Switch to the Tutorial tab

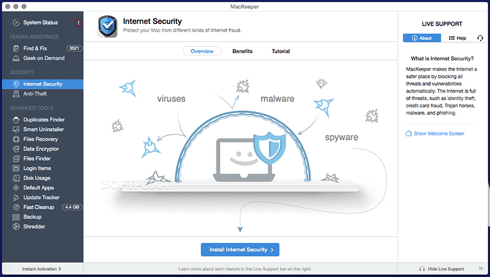click(x=281, y=51)
